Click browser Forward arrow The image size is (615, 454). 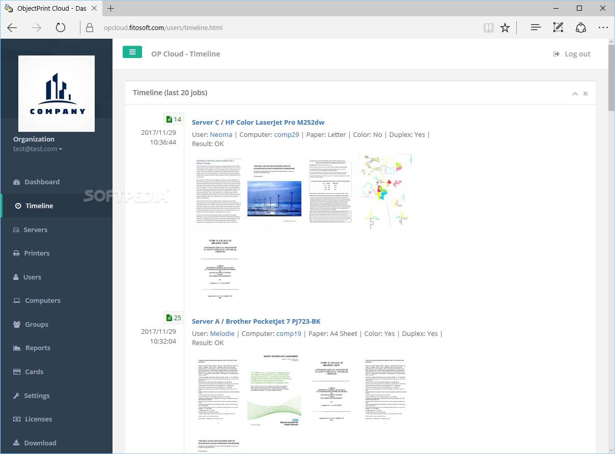tap(36, 28)
